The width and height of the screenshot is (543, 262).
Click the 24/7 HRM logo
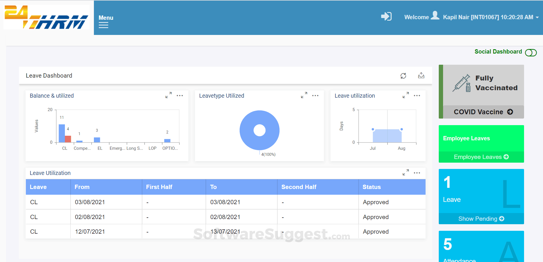tap(47, 17)
